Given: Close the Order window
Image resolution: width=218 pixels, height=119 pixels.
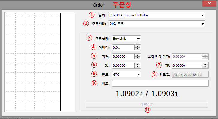Looking at the screenshot, I should pyautogui.click(x=209, y=4).
